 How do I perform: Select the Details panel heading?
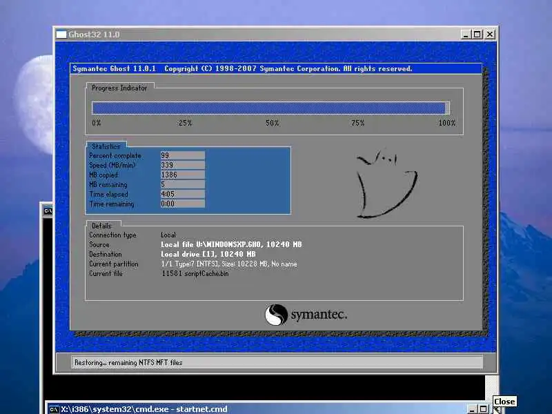pos(101,226)
